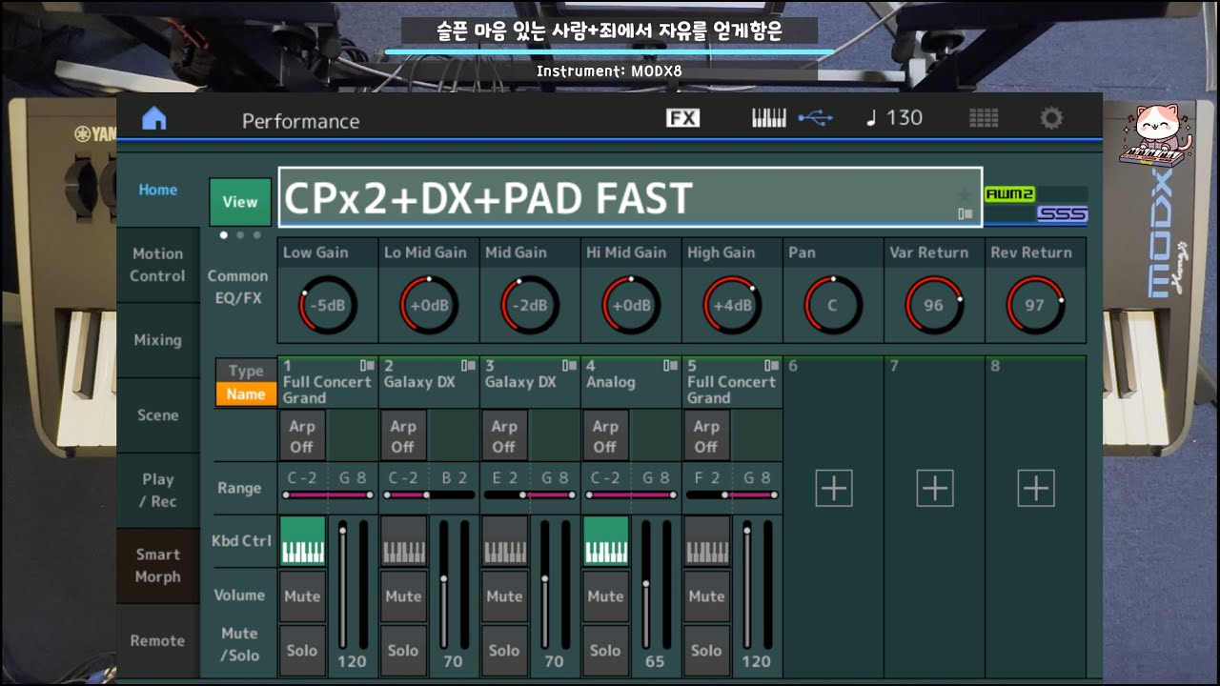Mute part 1 Full Concert Grand
The image size is (1220, 686).
(x=302, y=596)
